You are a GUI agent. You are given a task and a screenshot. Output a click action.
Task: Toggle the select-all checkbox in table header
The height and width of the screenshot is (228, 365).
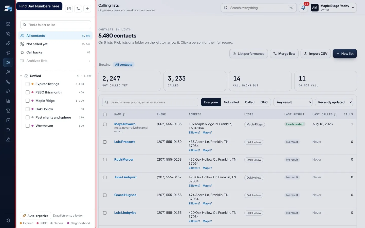(x=105, y=115)
